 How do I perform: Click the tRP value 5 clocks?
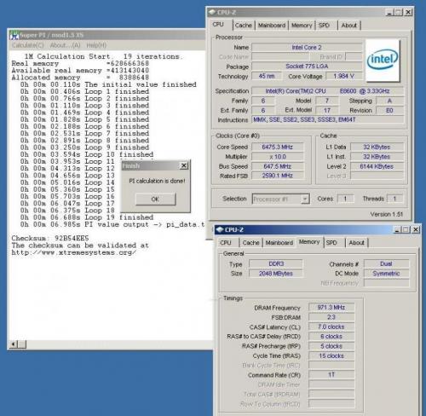pos(331,346)
